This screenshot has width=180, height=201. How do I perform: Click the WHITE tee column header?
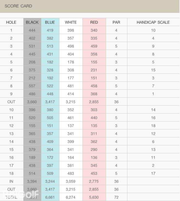[x=71, y=22]
